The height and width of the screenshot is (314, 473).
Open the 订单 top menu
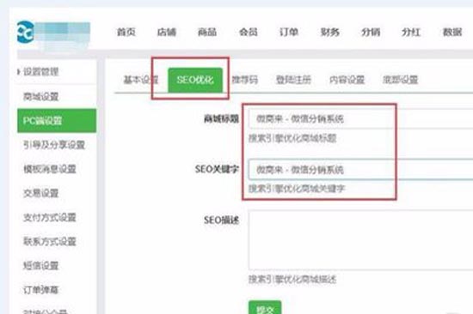[x=289, y=32]
